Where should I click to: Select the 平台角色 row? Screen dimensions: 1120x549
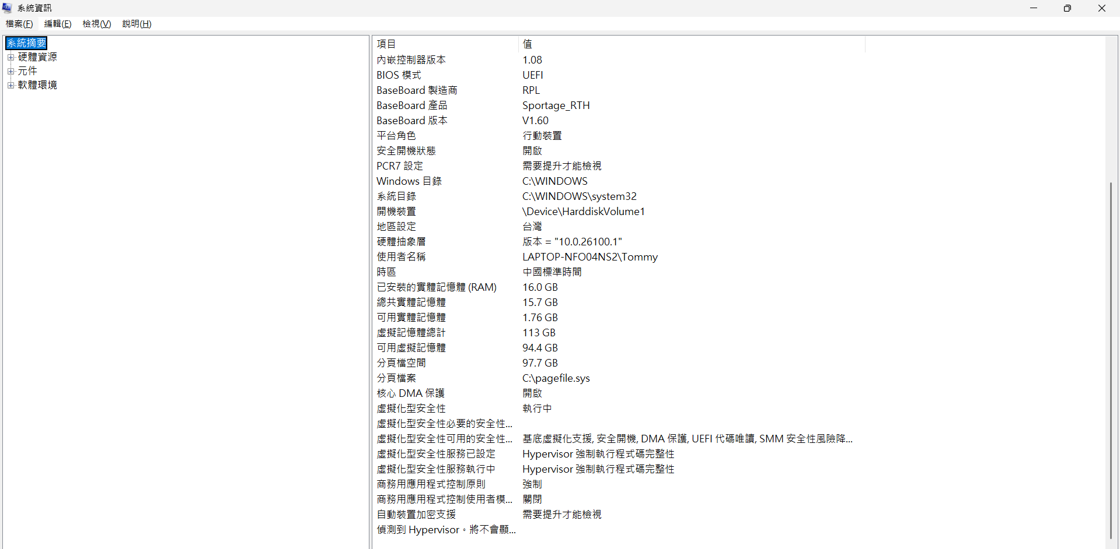[619, 136]
